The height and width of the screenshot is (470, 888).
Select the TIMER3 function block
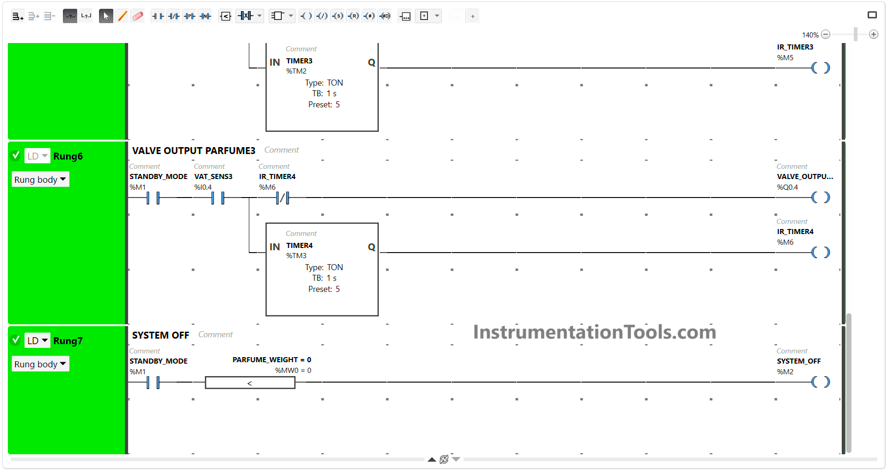pos(322,87)
